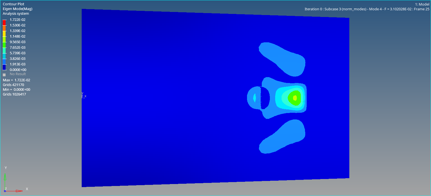Image resolution: width=431 pixels, height=196 pixels.
Task: Click the Contour Plot legend title
Action: (x=13, y=4)
